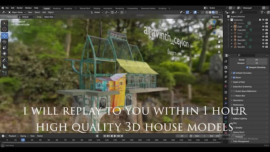The width and height of the screenshot is (270, 152).
Task: Open the Playback popover in timeline
Action: click(x=13, y=136)
